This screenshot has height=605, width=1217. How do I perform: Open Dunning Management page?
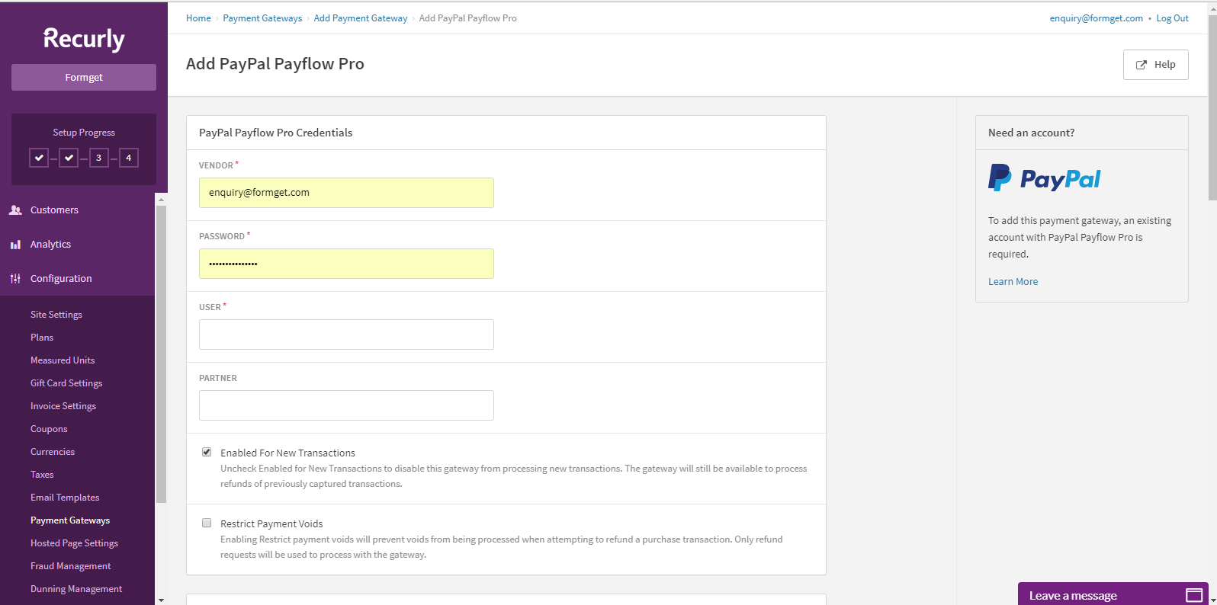coord(76,589)
